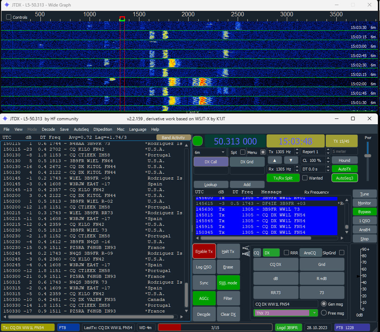This screenshot has width=380, height=332.
Task: Toggle the SkpGrid checkbox
Action: point(341,253)
